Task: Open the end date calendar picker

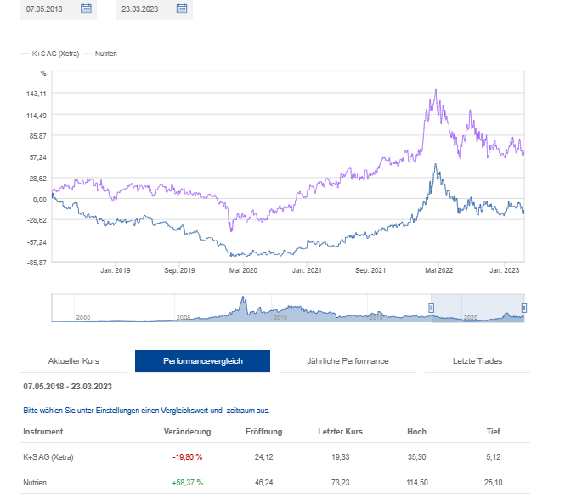Action: coord(181,9)
